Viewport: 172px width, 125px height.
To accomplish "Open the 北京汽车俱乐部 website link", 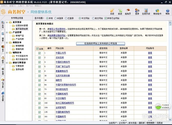I will (63, 76).
